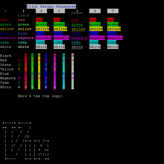Click the green 'G' on the red bar

(26, 65)
